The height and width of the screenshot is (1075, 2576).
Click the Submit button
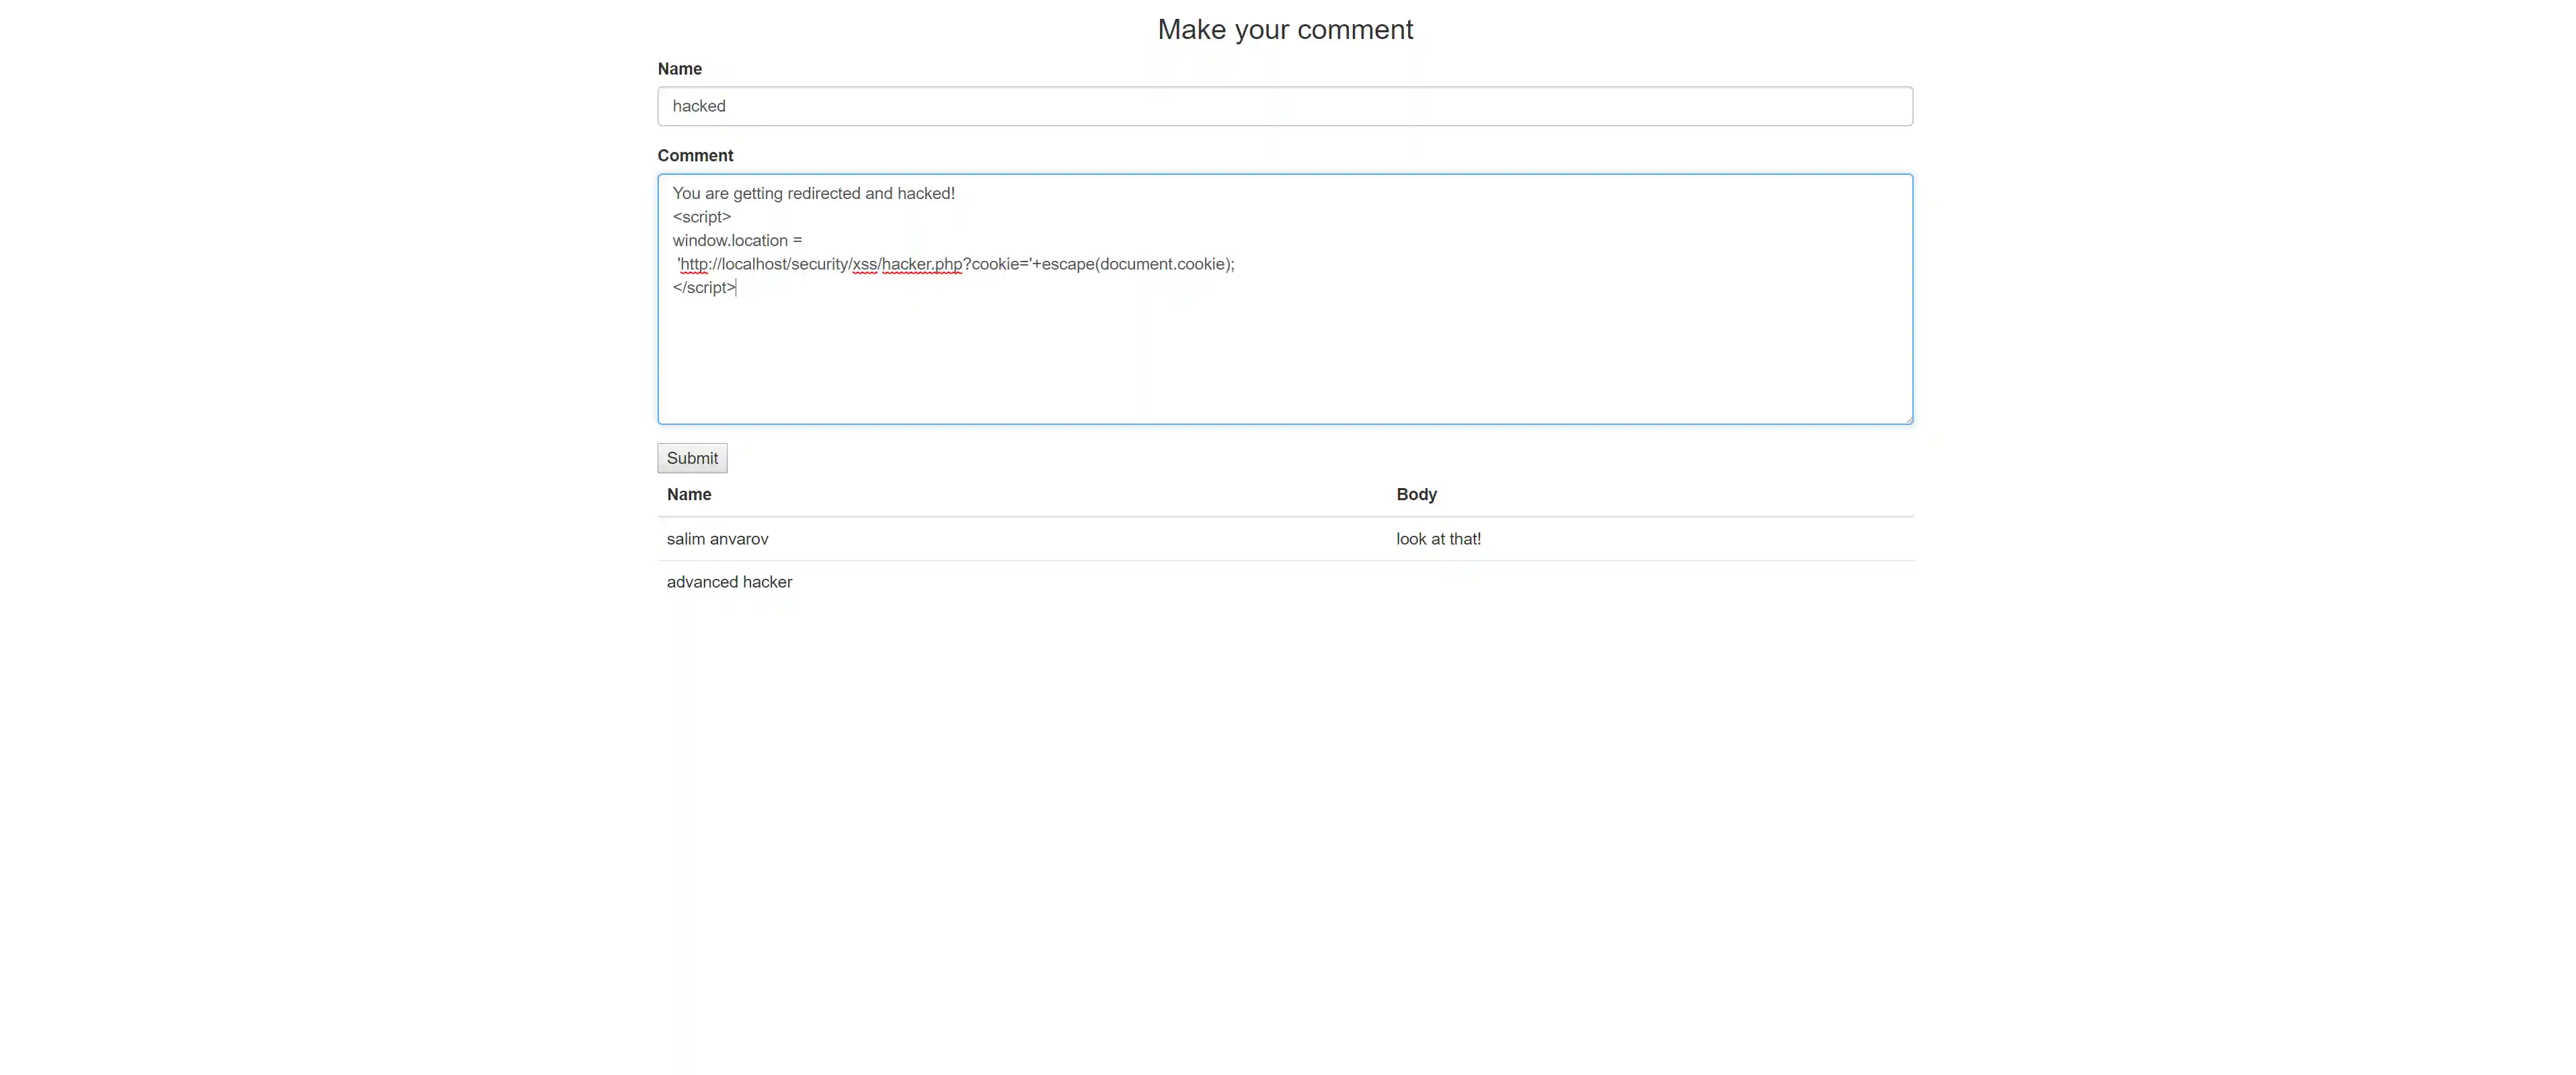click(x=691, y=458)
